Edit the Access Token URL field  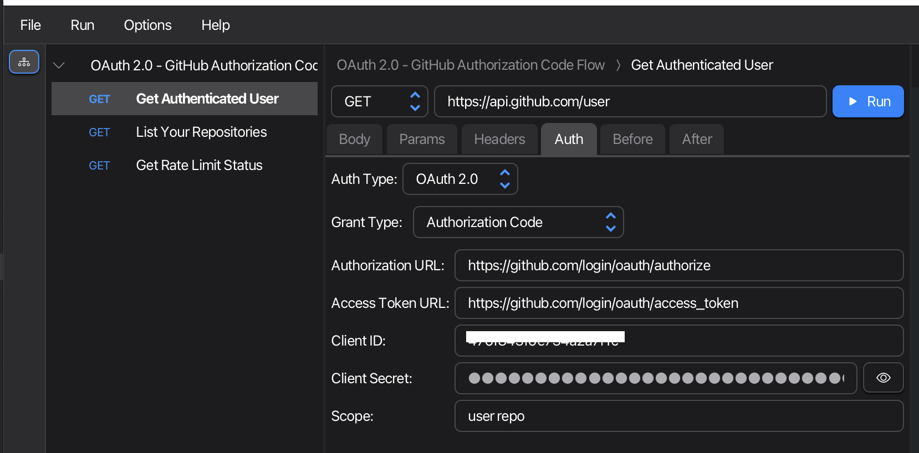[x=679, y=303]
